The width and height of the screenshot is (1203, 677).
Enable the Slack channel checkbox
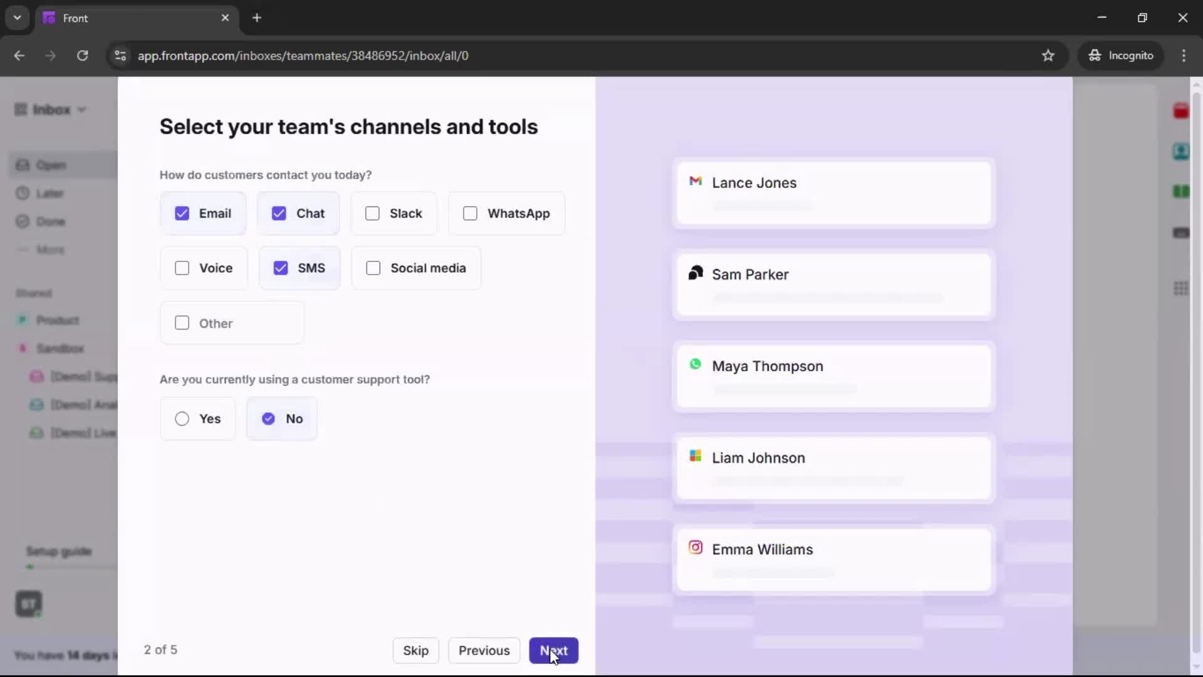[373, 213]
